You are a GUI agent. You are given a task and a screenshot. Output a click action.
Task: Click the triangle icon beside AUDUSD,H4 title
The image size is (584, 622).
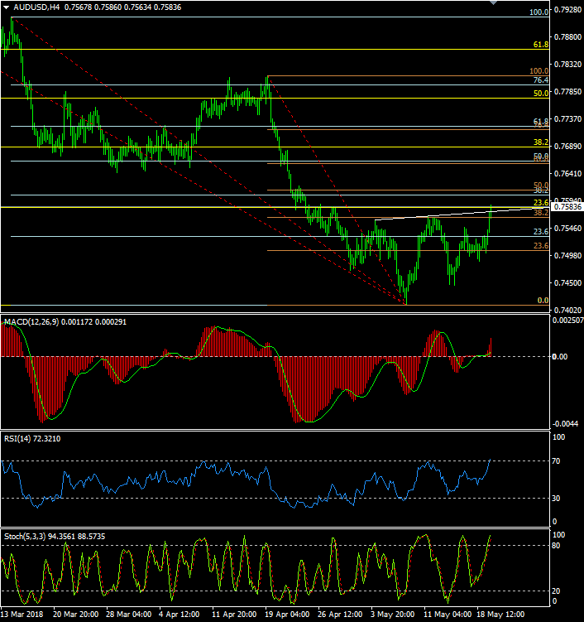point(7,7)
